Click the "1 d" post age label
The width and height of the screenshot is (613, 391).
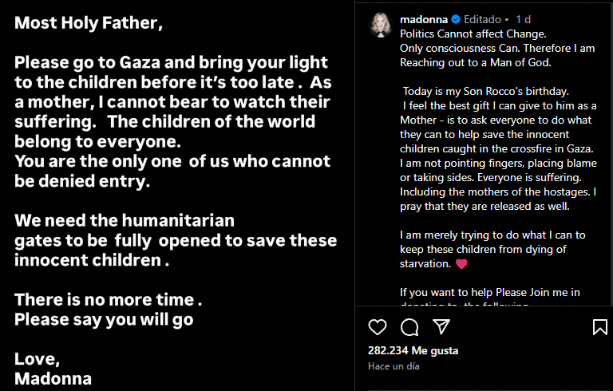click(524, 19)
